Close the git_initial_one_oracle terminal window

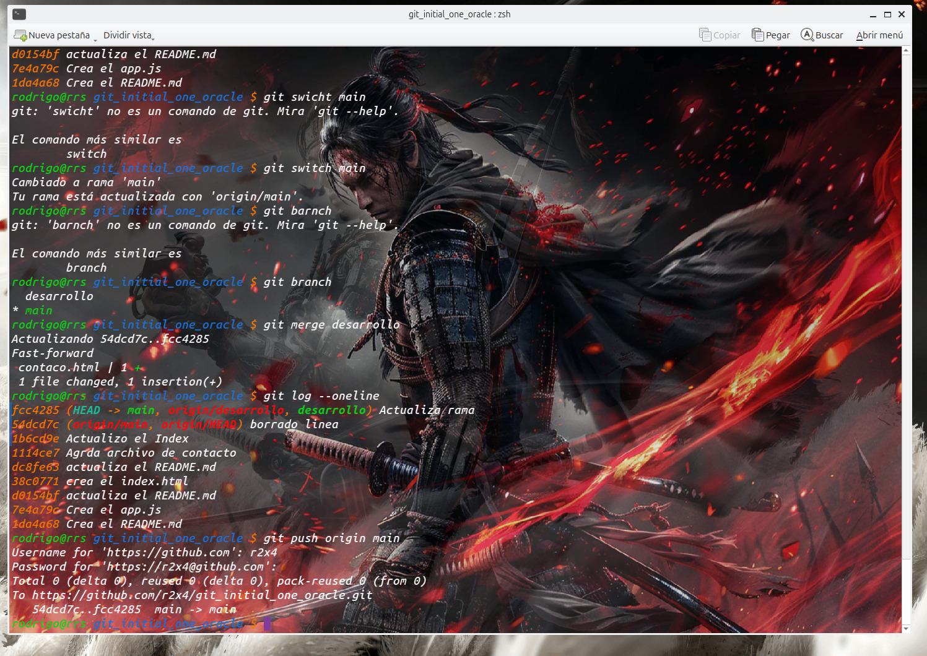pos(902,14)
